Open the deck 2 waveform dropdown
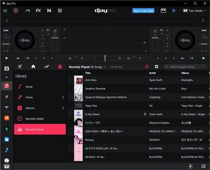Image resolution: width=210 pixels, height=170 pixels. pos(145,43)
